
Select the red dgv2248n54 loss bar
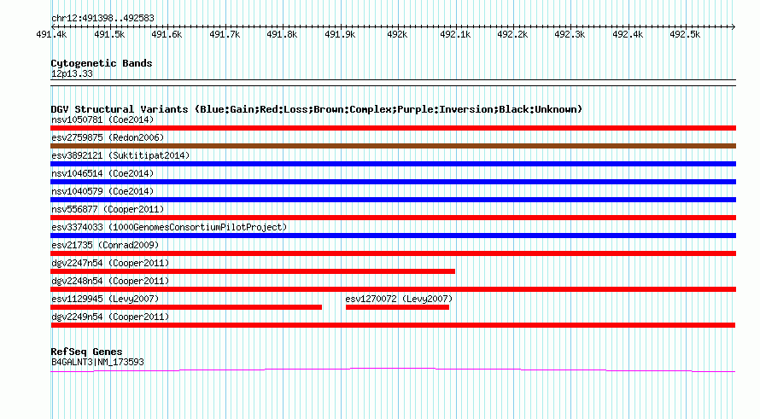click(393, 289)
